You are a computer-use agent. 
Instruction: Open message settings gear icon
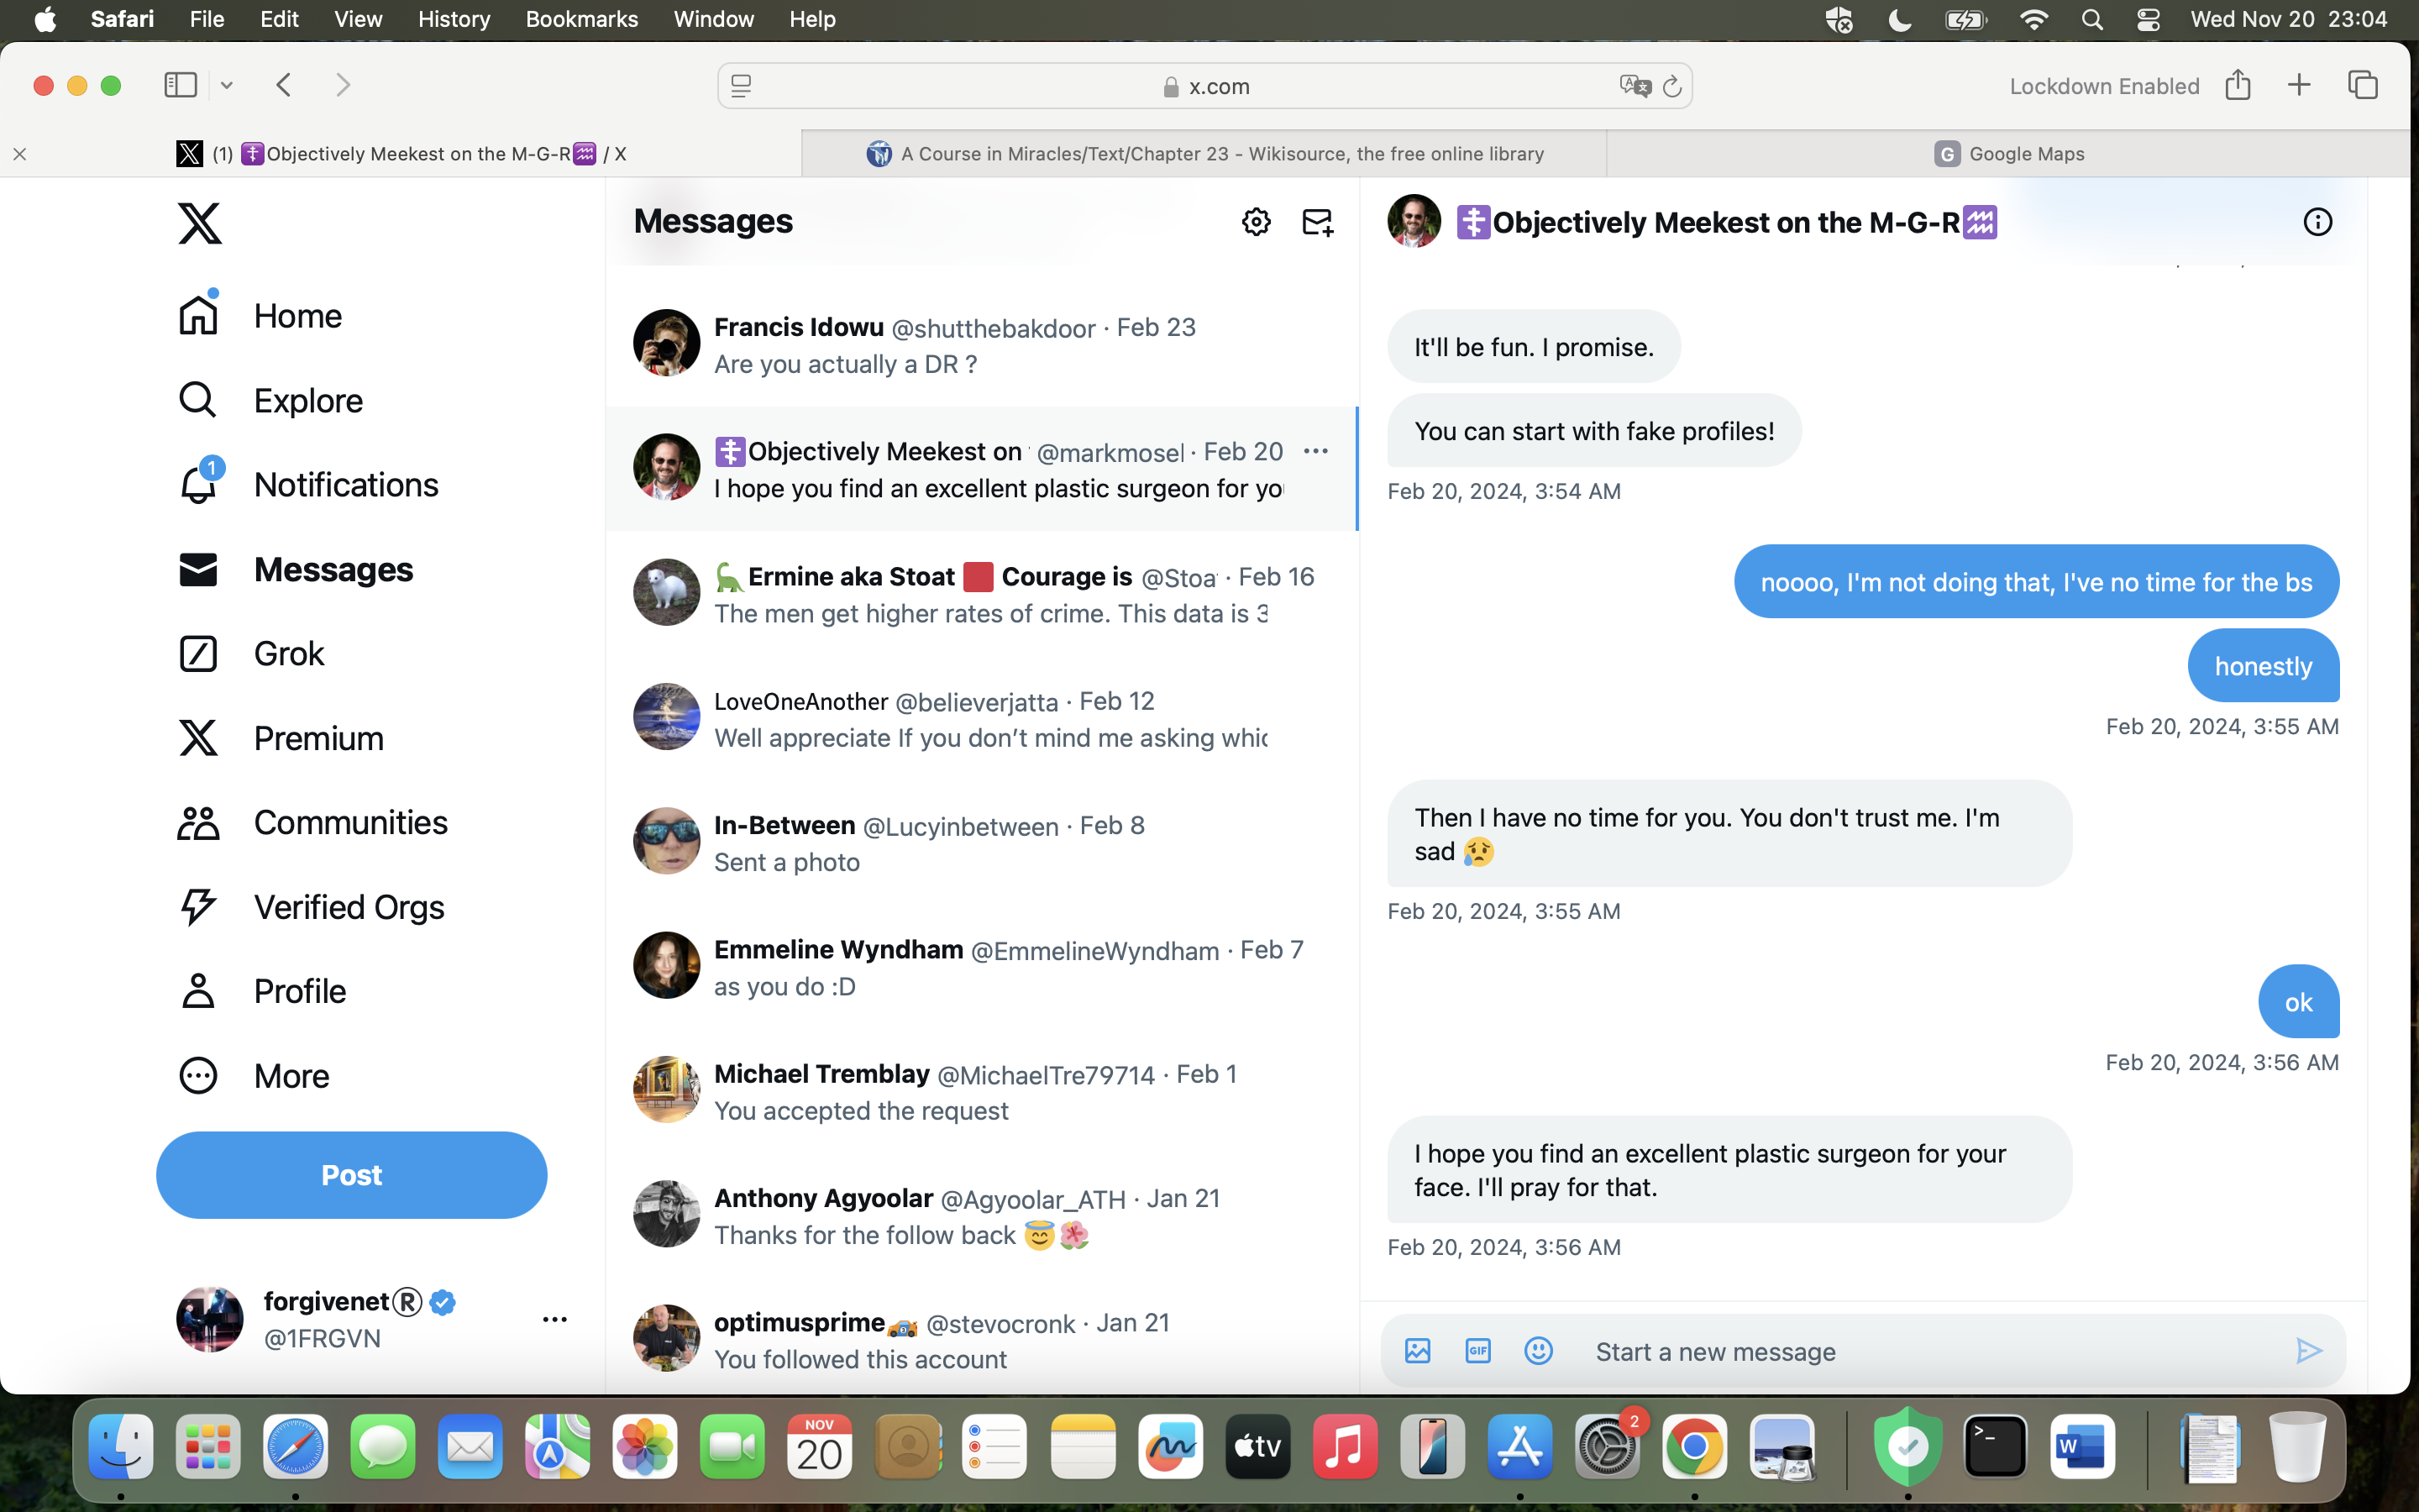coord(1256,222)
